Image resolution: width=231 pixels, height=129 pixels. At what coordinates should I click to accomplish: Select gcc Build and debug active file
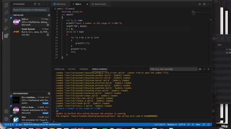click(x=38, y=124)
